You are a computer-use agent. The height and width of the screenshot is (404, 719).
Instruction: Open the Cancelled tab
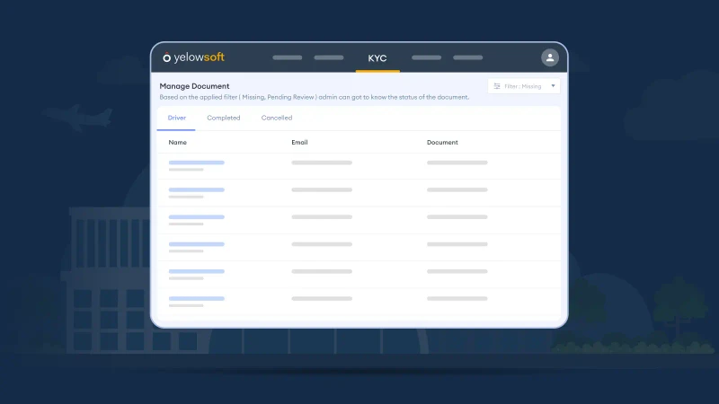coord(277,118)
